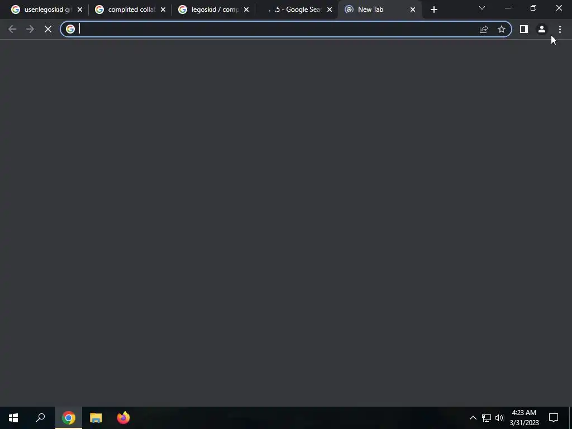The image size is (572, 429).
Task: Open File Explorer from taskbar
Action: (x=96, y=418)
